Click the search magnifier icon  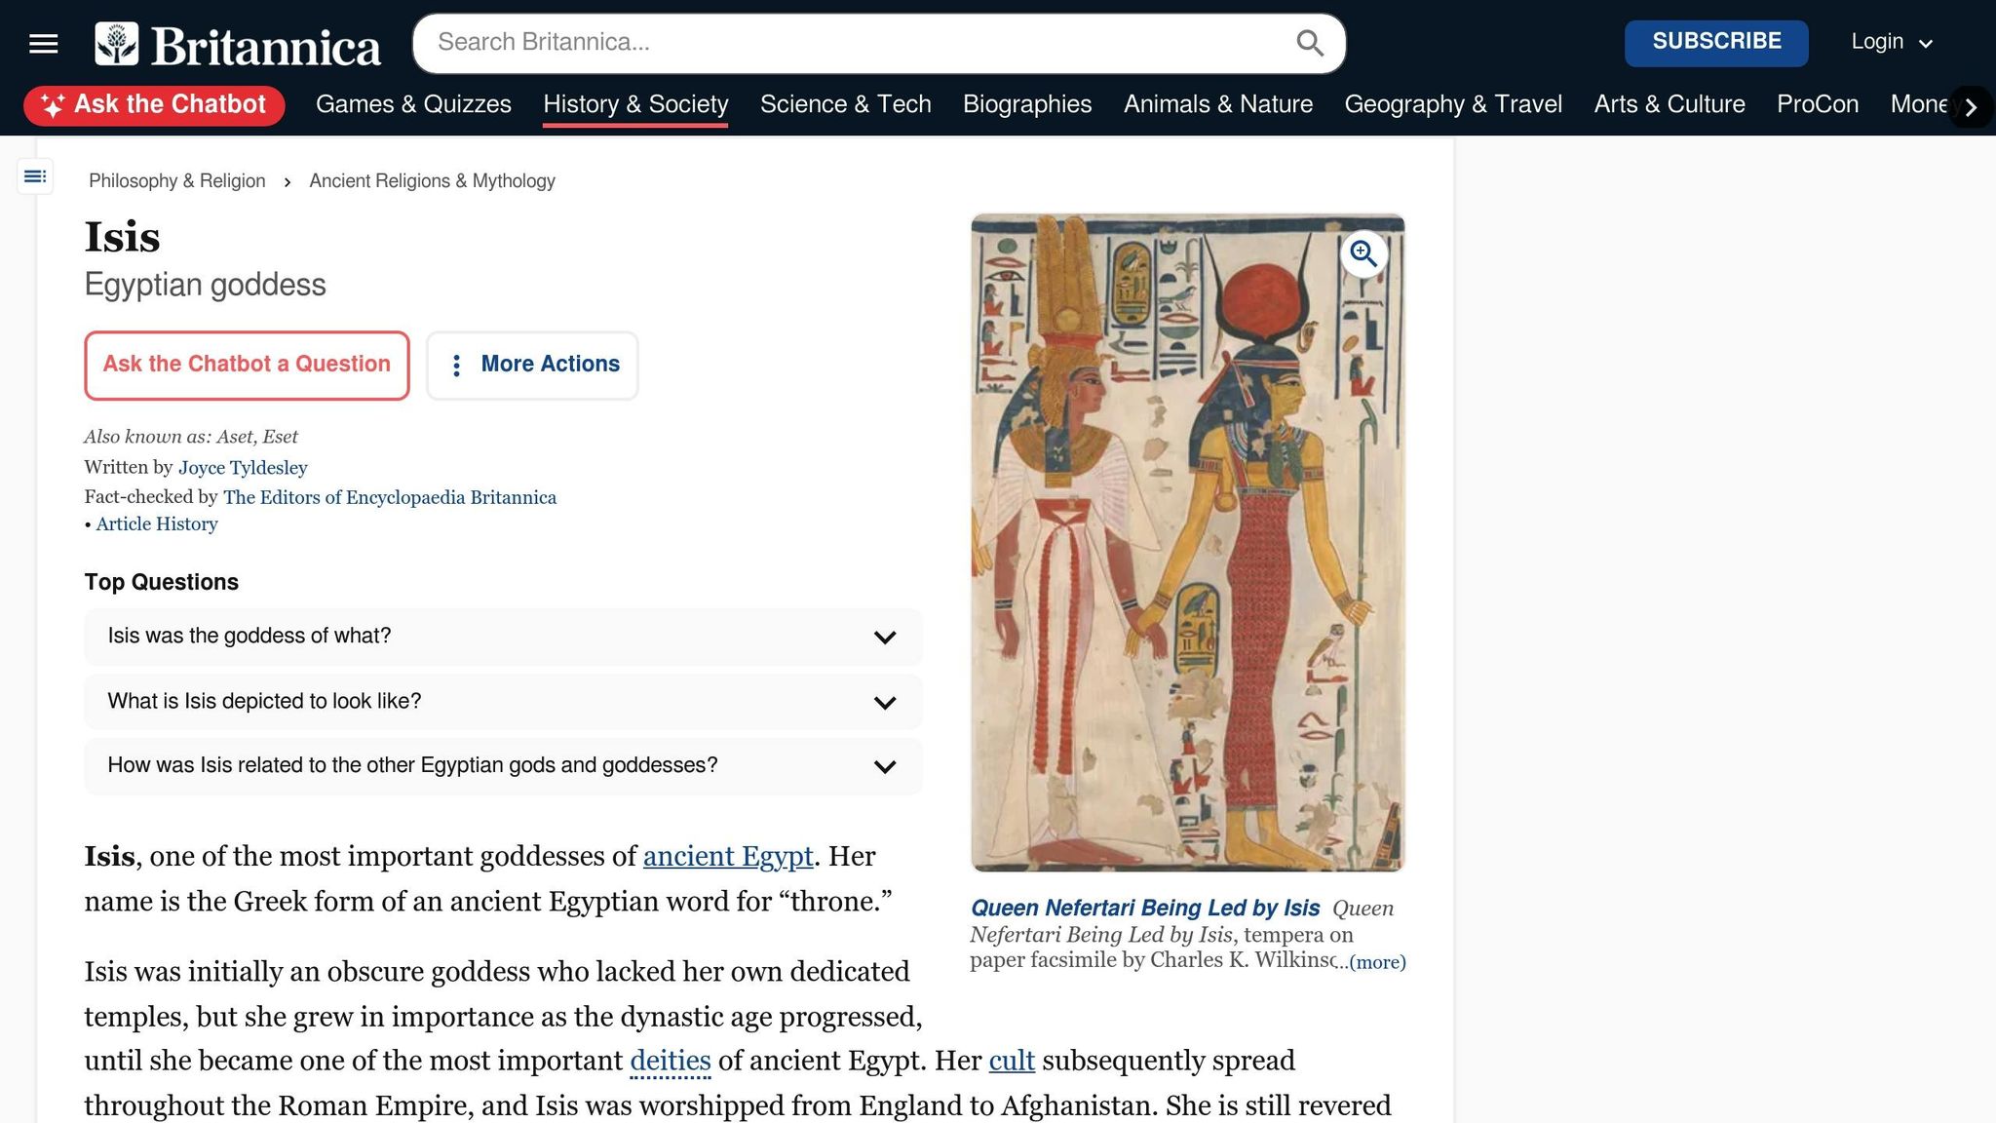coord(1309,43)
